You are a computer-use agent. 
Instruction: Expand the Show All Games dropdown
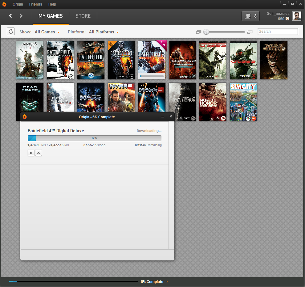[47, 32]
